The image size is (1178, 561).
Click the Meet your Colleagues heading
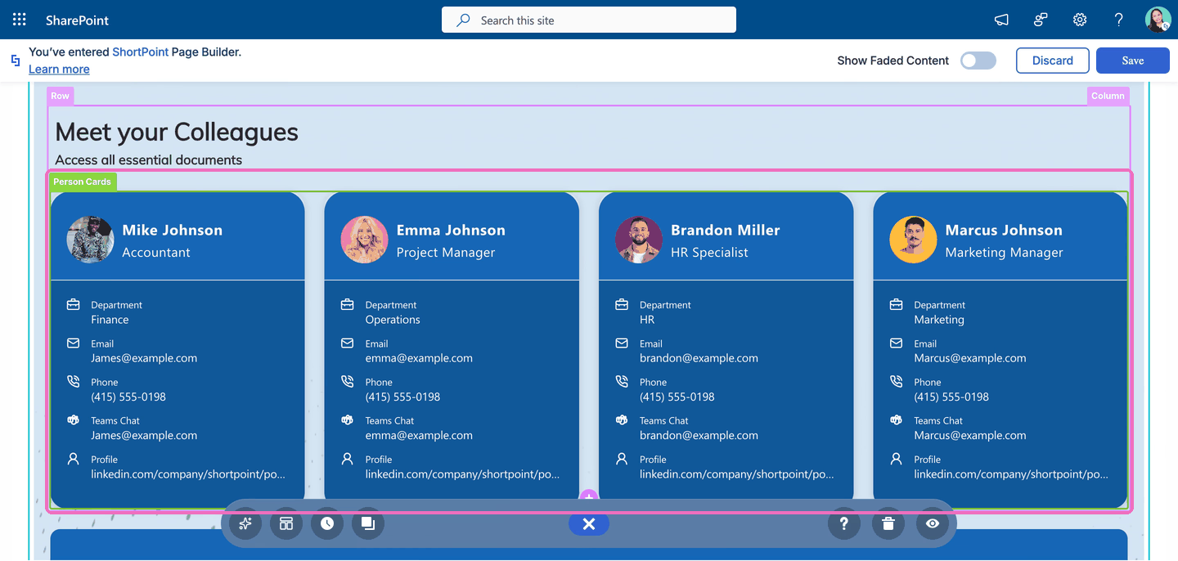pos(177,132)
